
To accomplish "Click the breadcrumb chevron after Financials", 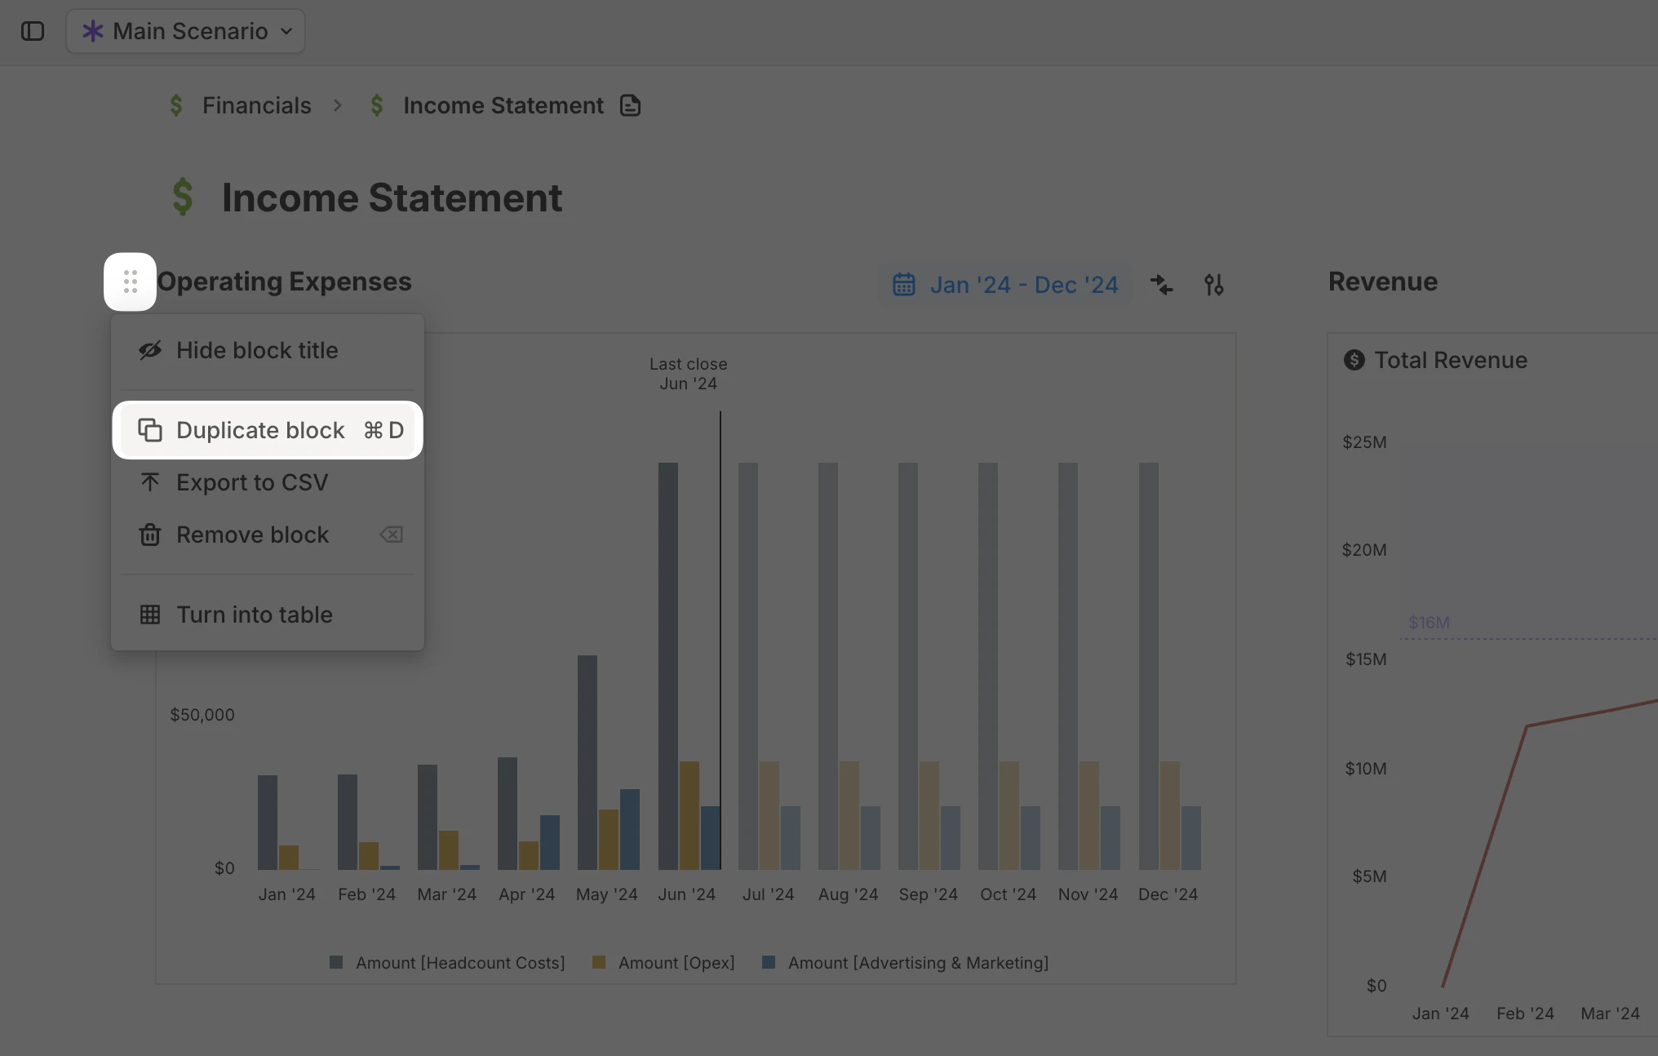I will point(338,105).
